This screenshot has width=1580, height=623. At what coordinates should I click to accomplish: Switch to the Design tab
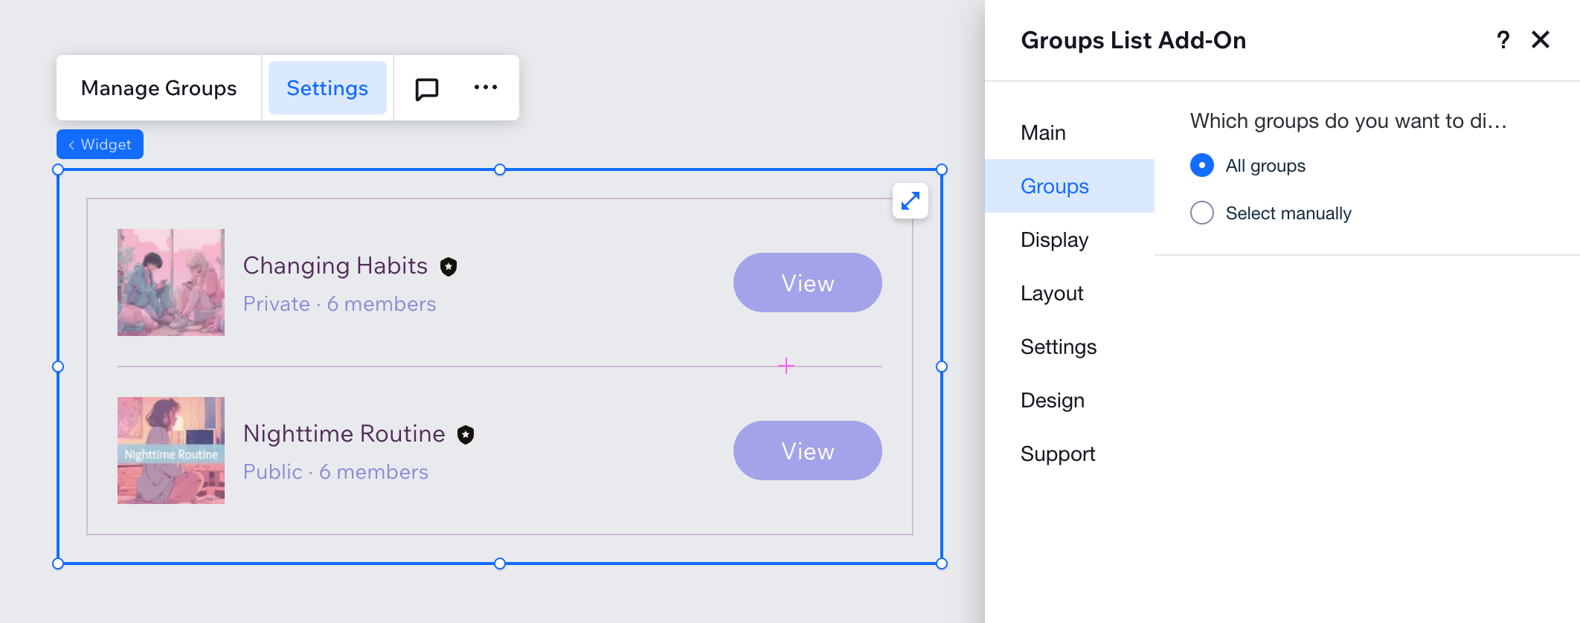coord(1052,400)
